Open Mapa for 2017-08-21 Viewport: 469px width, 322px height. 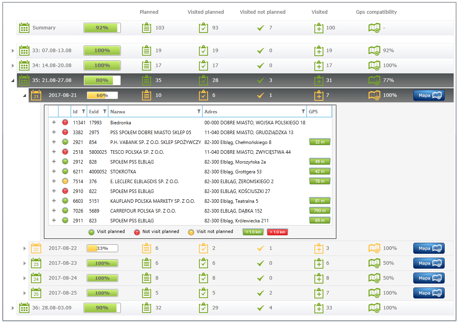[429, 95]
